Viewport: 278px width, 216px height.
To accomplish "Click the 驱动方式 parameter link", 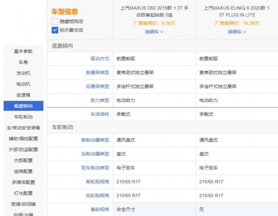I will pyautogui.click(x=100, y=59).
